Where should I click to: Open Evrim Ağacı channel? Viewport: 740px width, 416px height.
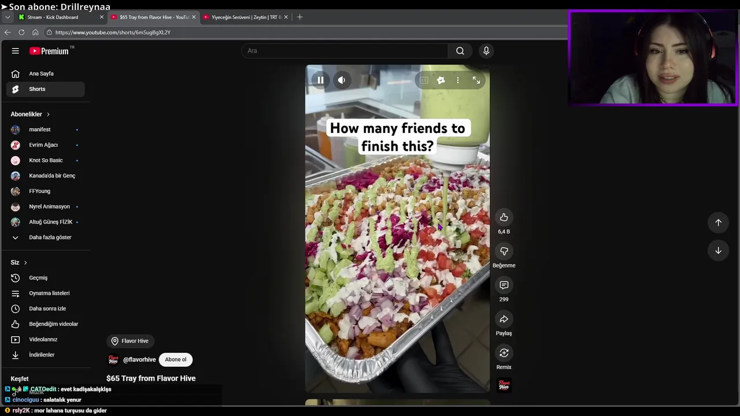coord(46,145)
